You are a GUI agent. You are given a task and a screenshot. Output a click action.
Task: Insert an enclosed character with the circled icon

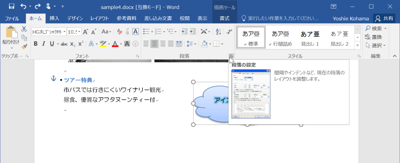pos(136,44)
